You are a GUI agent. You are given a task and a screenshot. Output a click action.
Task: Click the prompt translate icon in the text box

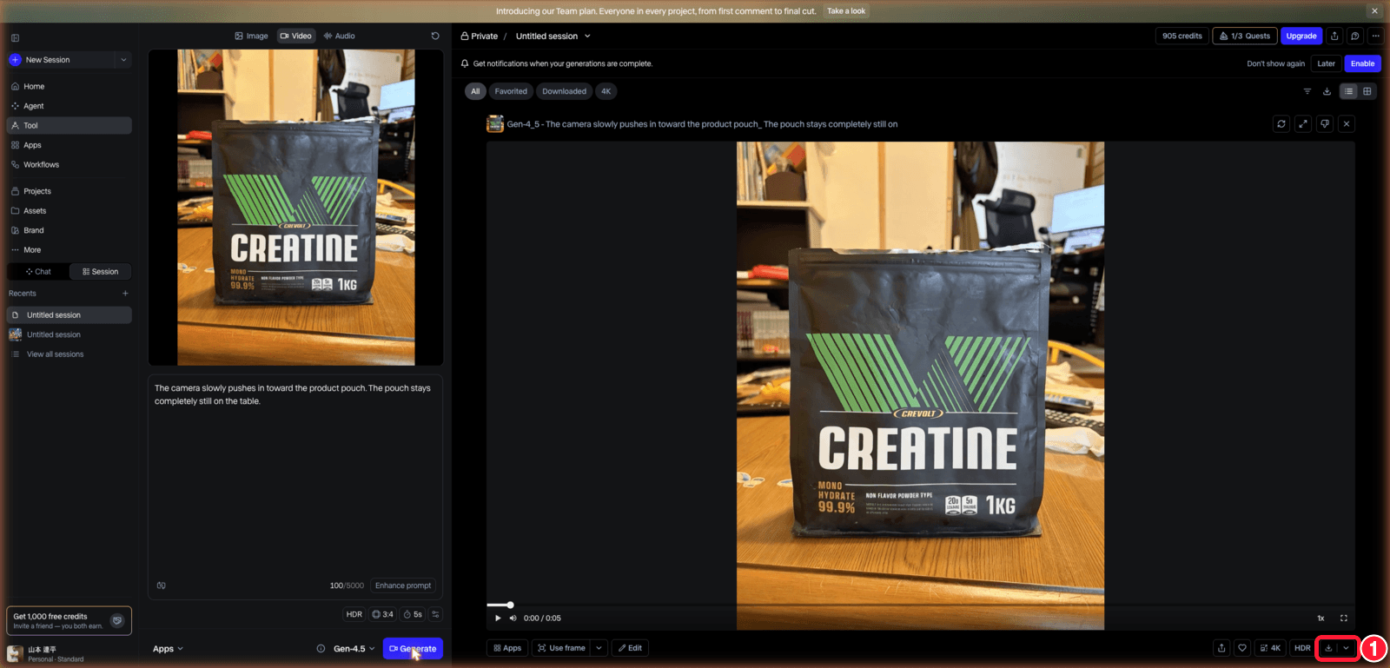coord(161,585)
